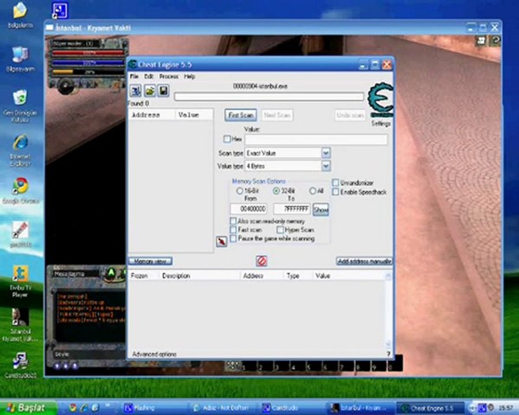Select the 32-Bit radio button
The height and width of the screenshot is (415, 519).
(x=276, y=191)
